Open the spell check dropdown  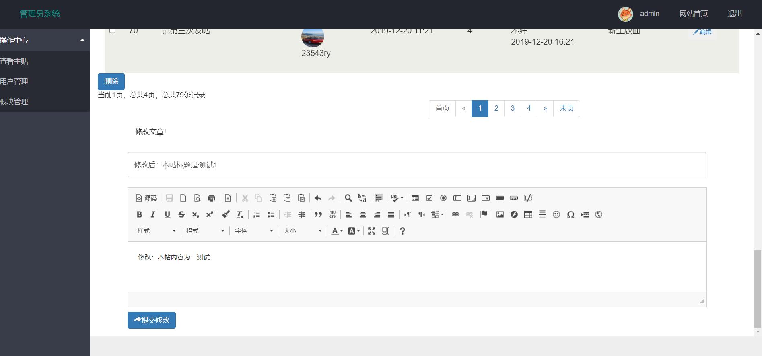coord(397,198)
